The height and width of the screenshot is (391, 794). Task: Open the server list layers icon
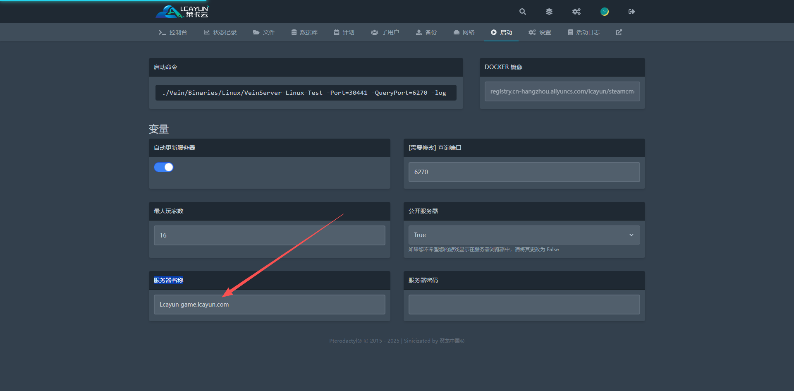coord(549,12)
